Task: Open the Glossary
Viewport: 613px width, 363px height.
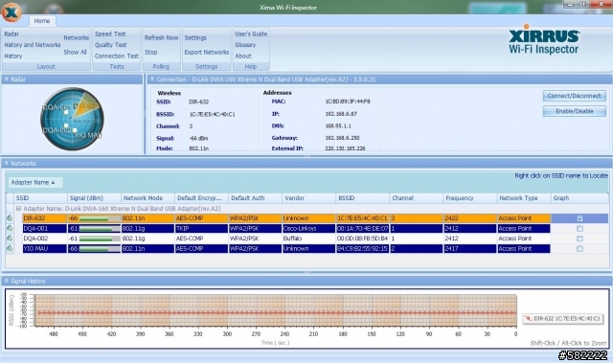Action: [x=245, y=45]
